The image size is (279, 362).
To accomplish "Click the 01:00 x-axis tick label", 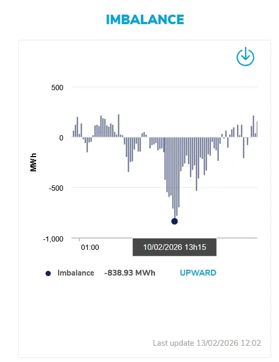I will click(90, 247).
